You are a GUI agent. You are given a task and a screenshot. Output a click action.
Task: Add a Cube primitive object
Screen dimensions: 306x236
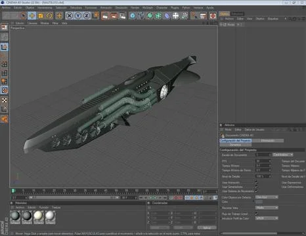point(133,16)
